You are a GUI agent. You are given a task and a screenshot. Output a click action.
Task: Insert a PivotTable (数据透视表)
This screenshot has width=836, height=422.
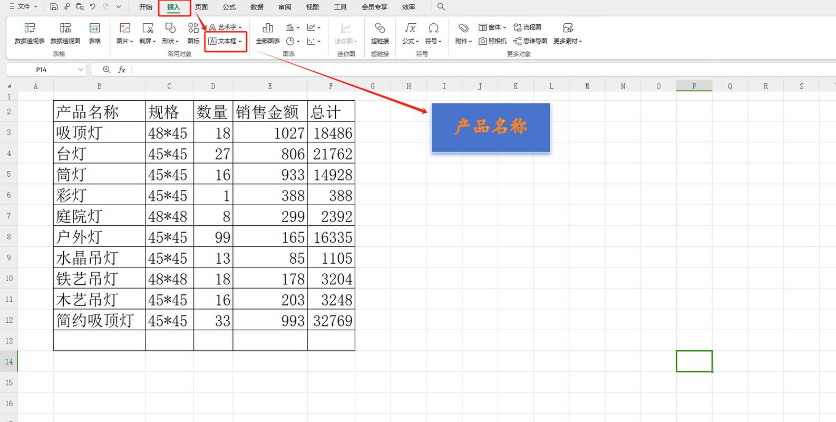pos(30,33)
